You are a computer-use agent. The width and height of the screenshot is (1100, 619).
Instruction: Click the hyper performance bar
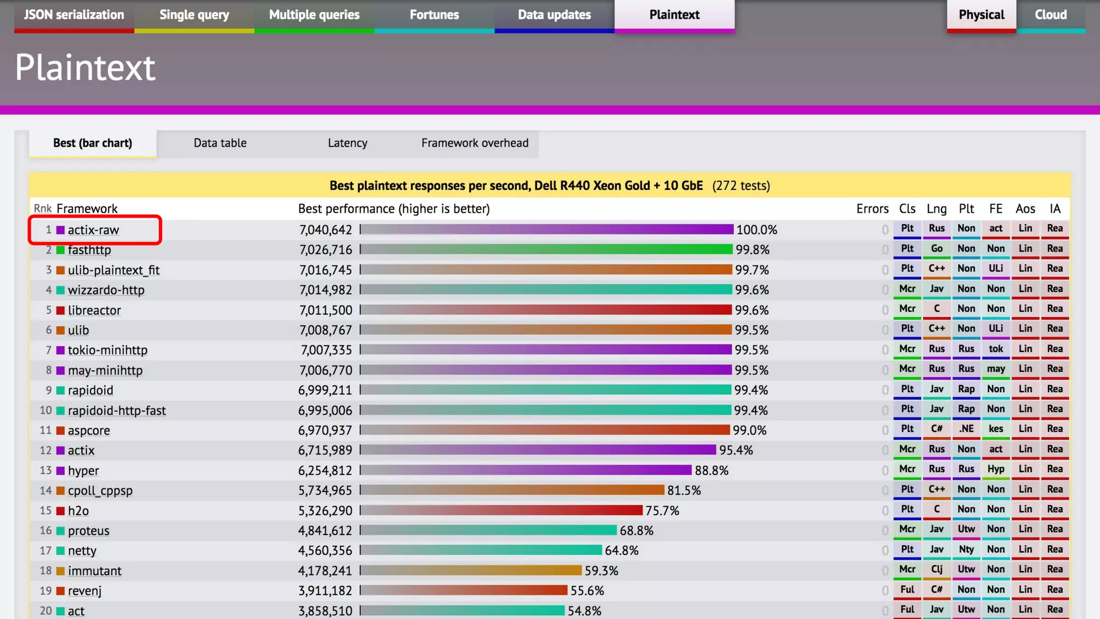point(526,470)
